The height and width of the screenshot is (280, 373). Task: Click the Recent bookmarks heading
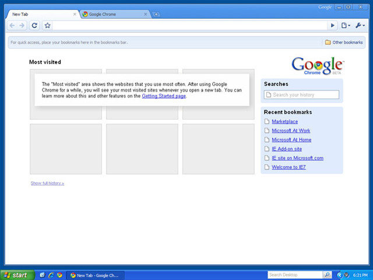pyautogui.click(x=288, y=112)
